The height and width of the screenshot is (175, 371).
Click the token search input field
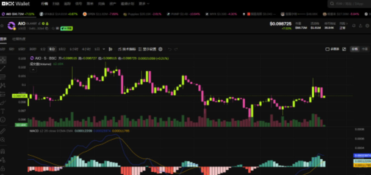pos(350,4)
